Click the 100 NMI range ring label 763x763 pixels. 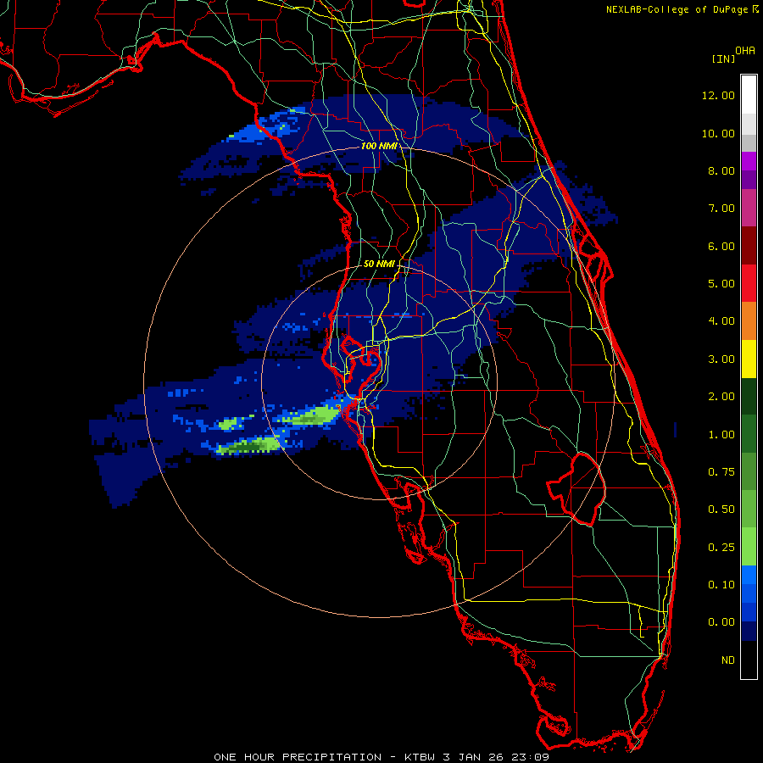pyautogui.click(x=379, y=146)
